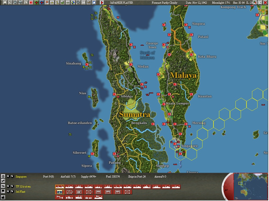Go to previous base left of Singapore
The height and width of the screenshot is (201, 269).
coord(8,176)
